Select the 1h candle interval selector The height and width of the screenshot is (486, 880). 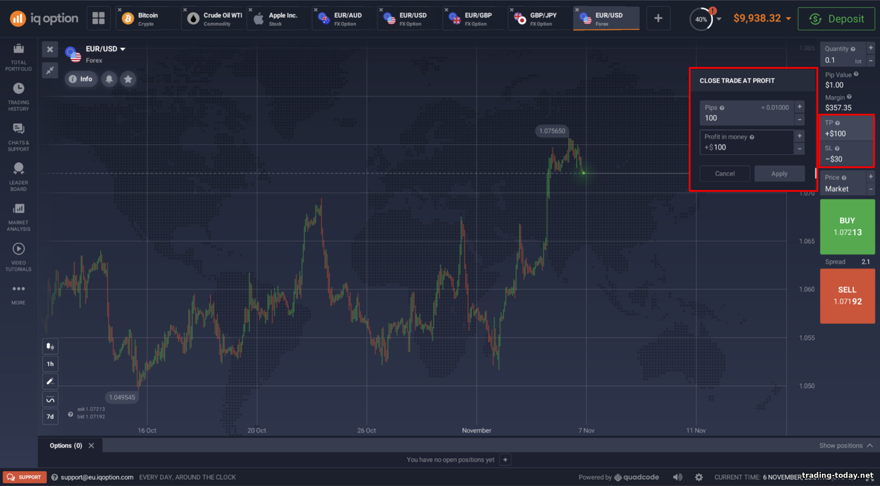coord(50,364)
